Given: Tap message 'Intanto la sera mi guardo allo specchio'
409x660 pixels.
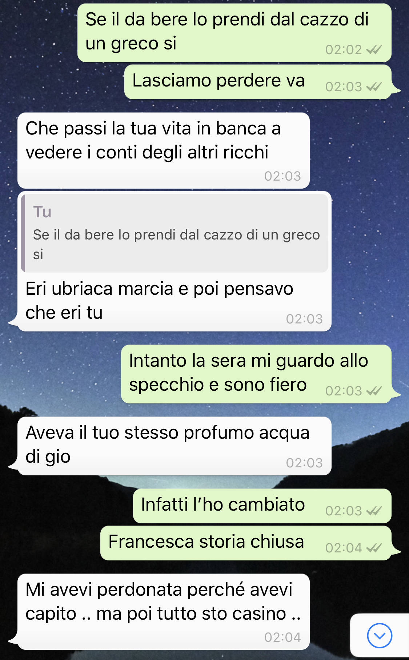Looking at the screenshot, I should 256,374.
